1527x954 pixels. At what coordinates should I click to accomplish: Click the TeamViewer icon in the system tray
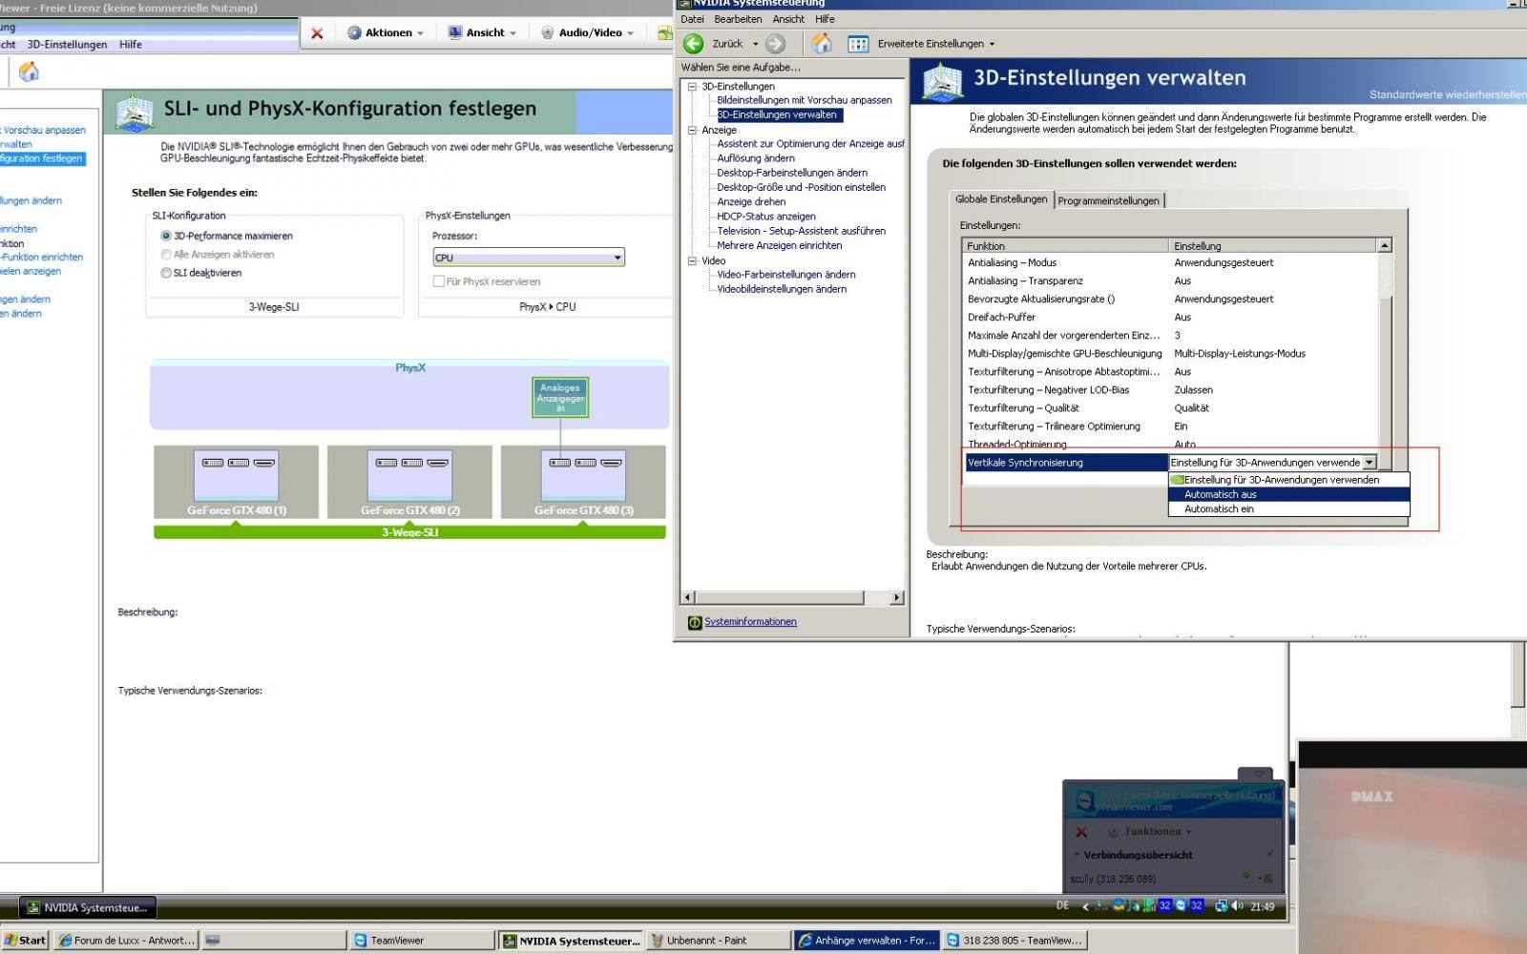pos(1181,906)
